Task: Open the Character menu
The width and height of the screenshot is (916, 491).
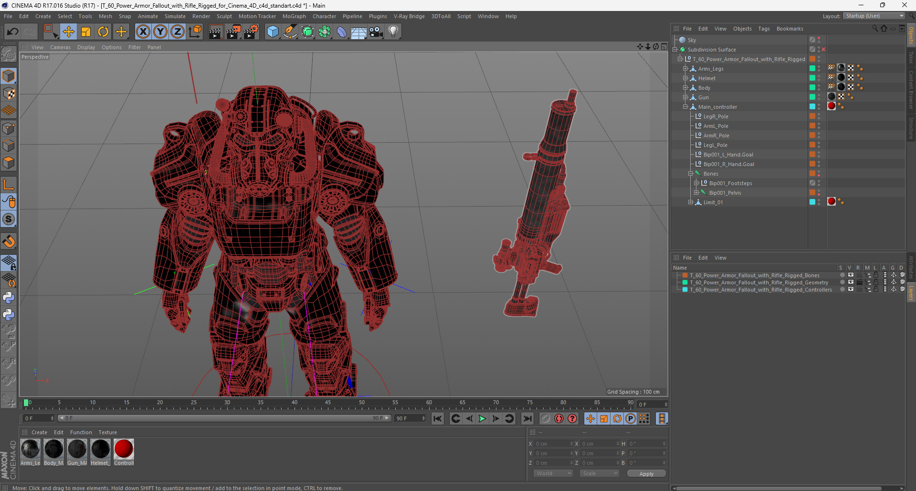Action: click(324, 16)
